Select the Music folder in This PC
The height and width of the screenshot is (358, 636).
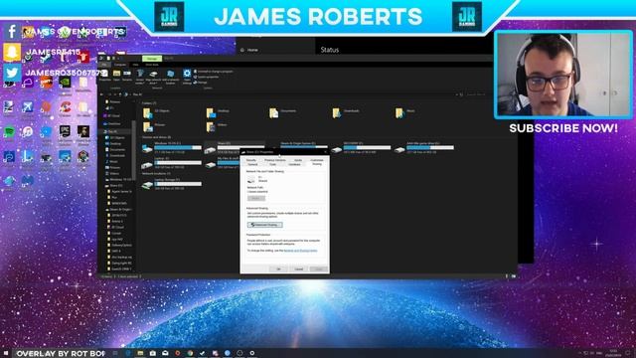pos(406,112)
